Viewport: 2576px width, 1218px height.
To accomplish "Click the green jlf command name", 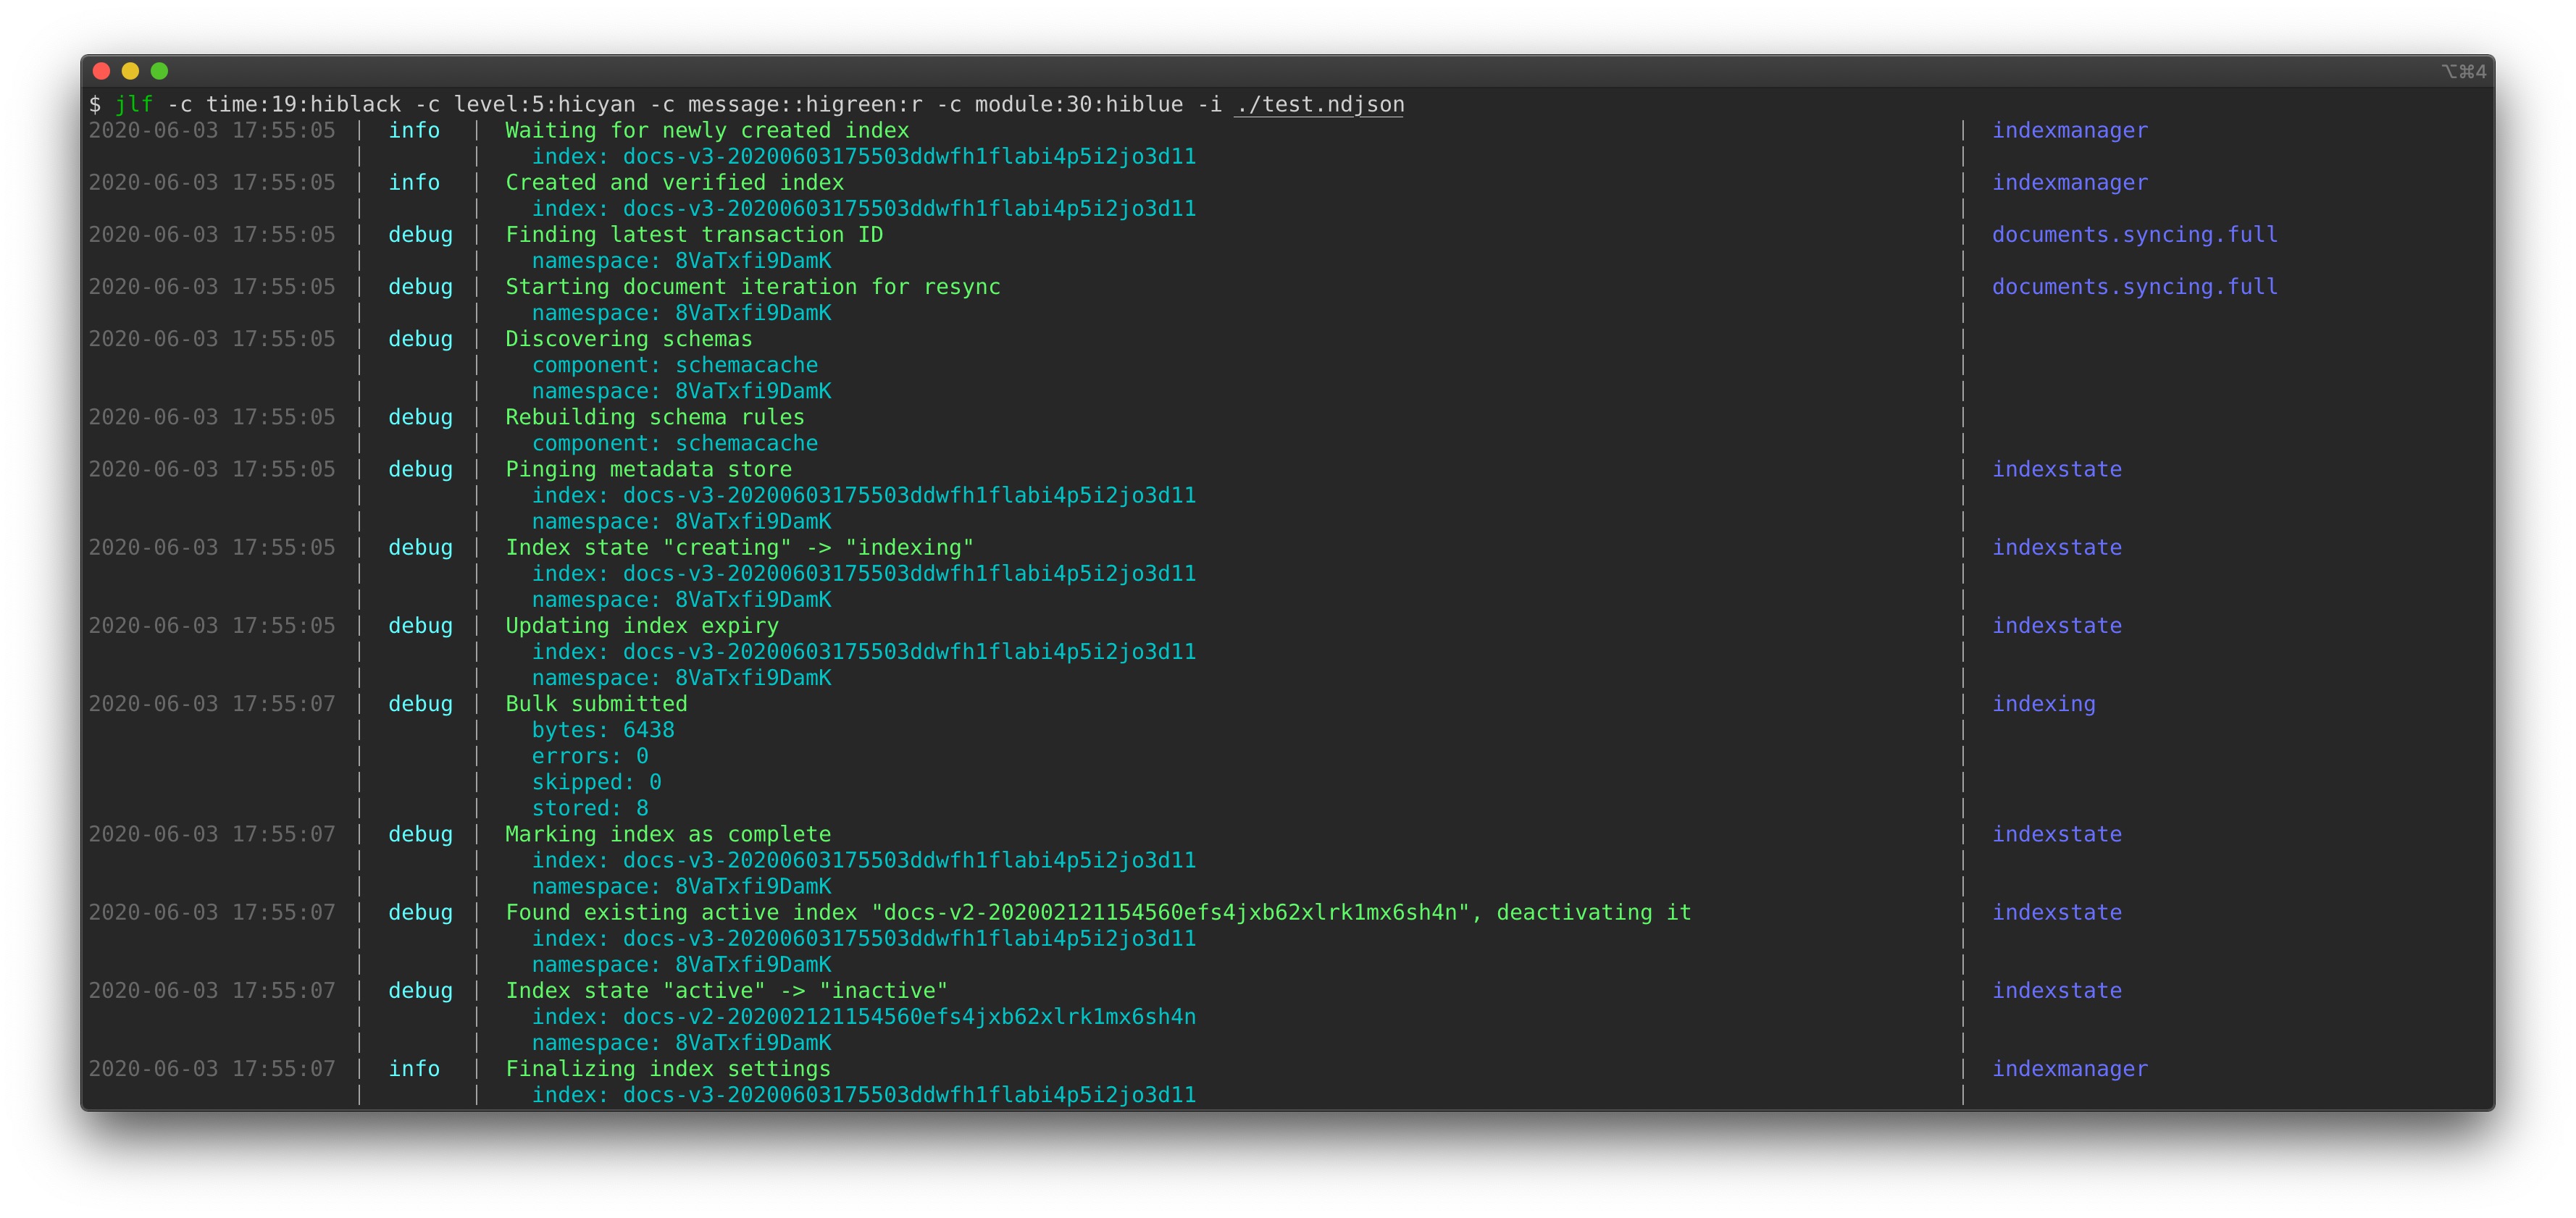I will pyautogui.click(x=133, y=104).
